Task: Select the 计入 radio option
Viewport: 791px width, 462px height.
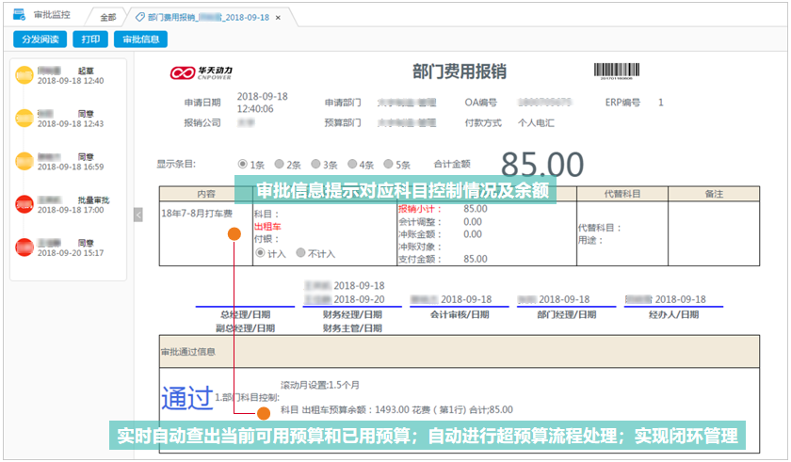Action: pos(260,253)
